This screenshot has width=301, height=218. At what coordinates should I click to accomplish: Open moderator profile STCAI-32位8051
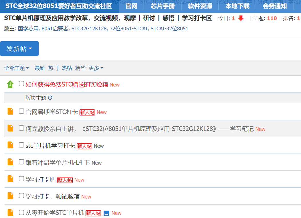pyautogui.click(x=169, y=29)
